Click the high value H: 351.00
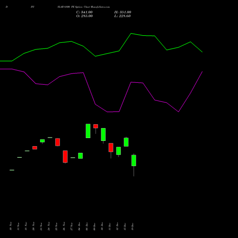Image resolution: width=238 pixels, height=238 pixels. pos(123,12)
